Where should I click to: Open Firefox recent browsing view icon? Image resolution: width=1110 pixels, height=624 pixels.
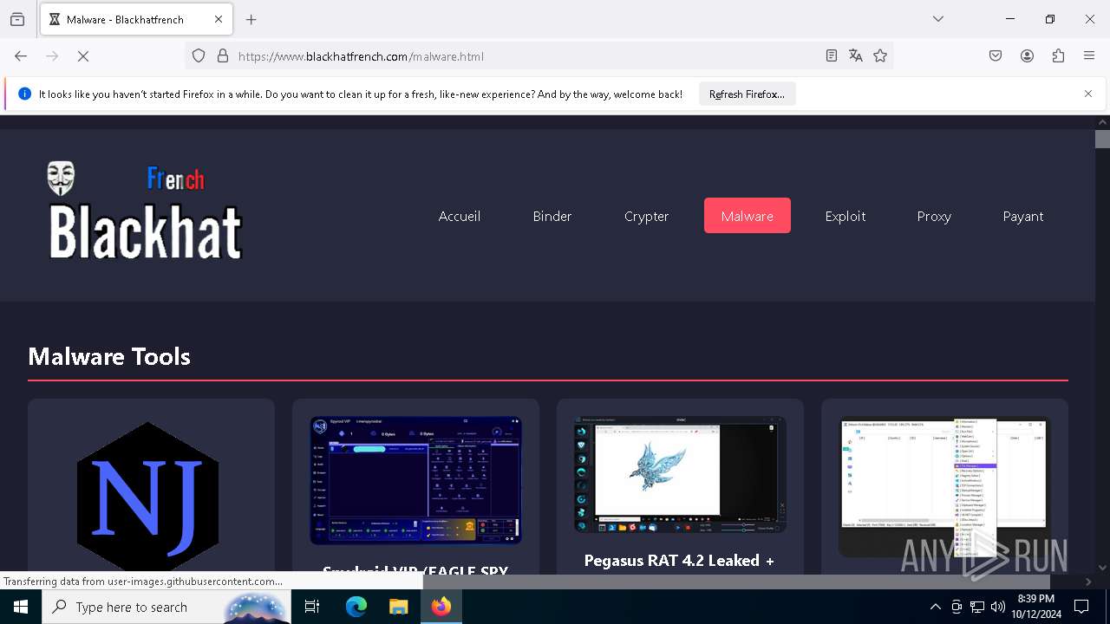pos(17,20)
